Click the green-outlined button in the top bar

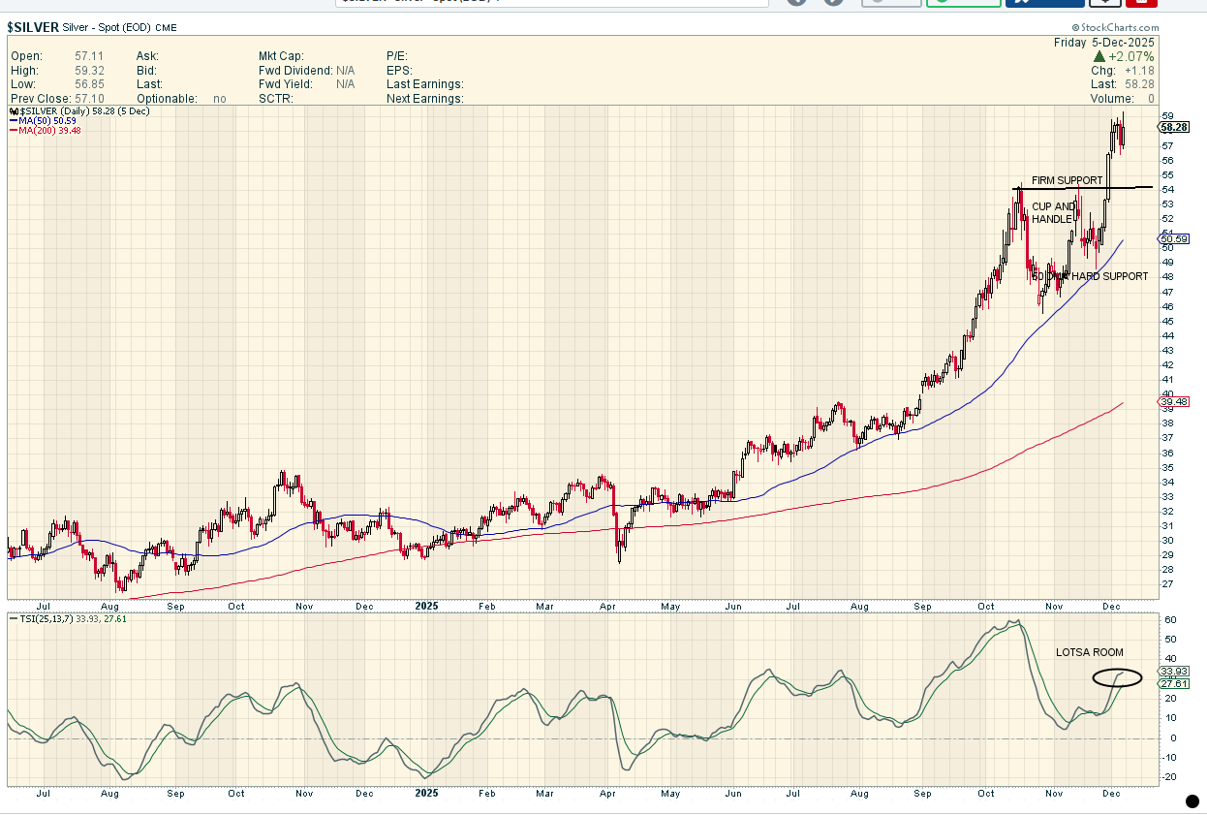click(963, 3)
